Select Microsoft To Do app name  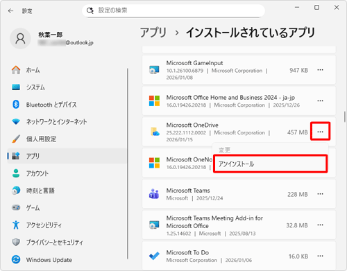pos(187,252)
